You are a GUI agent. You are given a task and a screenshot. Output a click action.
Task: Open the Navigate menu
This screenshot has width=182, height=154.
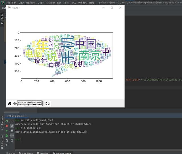click(x=31, y=3)
